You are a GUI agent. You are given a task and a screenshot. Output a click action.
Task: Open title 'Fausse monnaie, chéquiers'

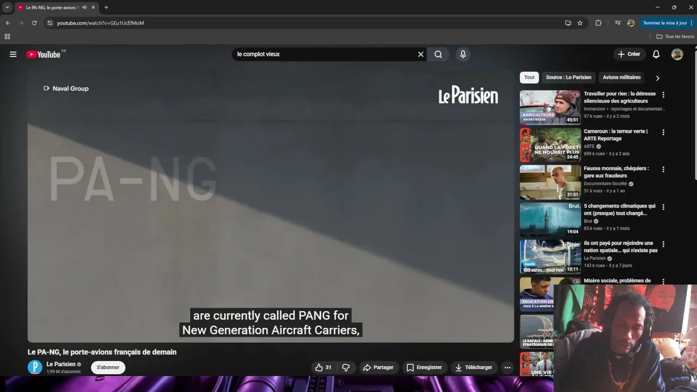[x=616, y=172]
